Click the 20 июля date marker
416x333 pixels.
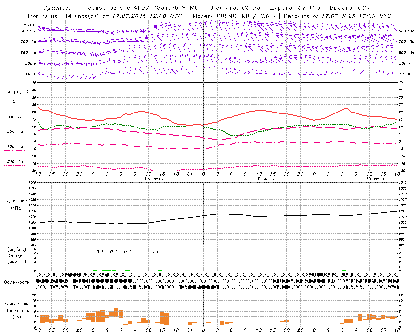tap(375, 179)
